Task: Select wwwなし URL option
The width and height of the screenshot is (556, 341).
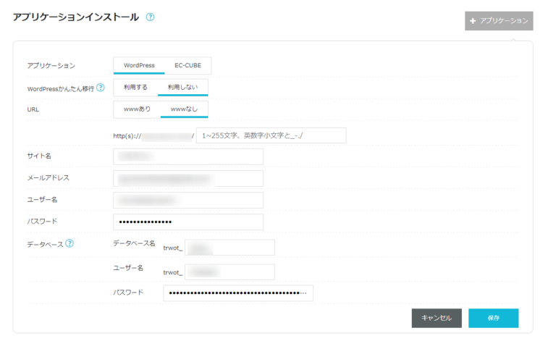Action: (x=184, y=109)
